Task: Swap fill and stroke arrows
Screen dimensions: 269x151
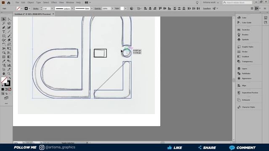Action: coord(10,78)
